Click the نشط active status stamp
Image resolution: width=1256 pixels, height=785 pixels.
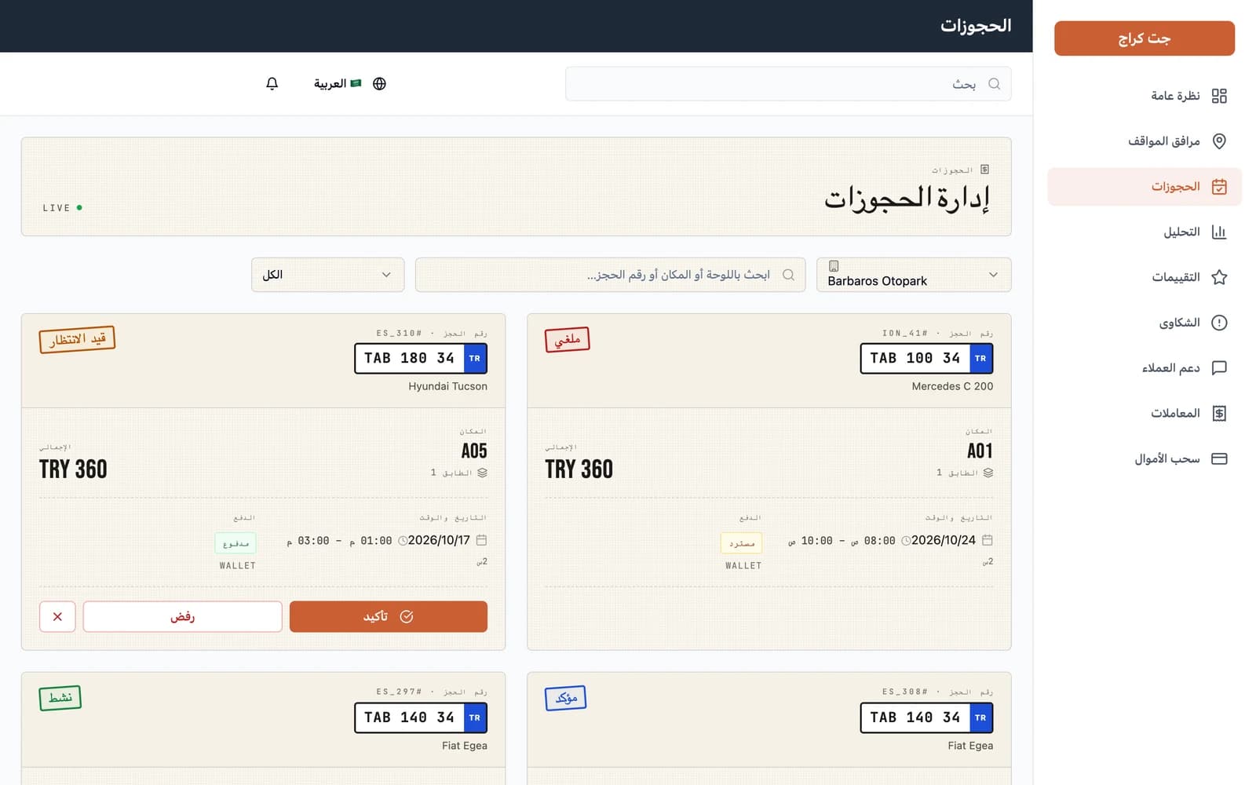[60, 698]
